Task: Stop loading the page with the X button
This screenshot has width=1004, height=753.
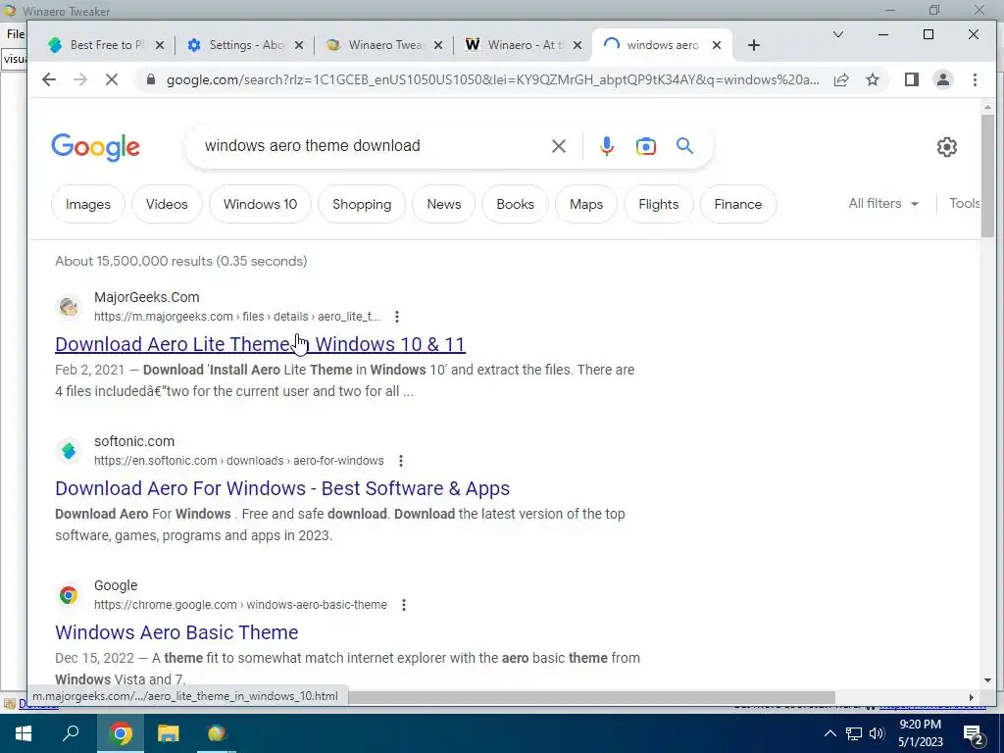Action: [x=112, y=79]
